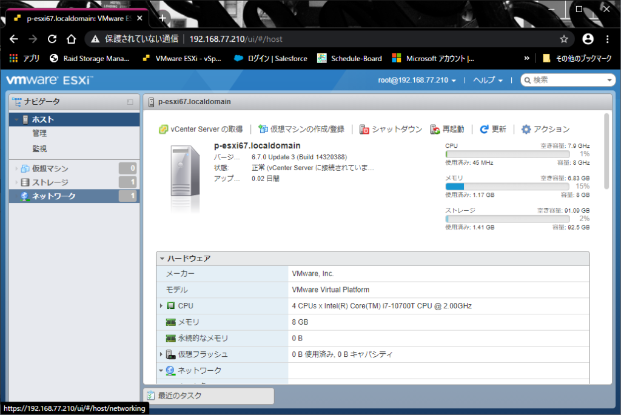Click the version text 6.7.0 Update 3

tap(299, 157)
